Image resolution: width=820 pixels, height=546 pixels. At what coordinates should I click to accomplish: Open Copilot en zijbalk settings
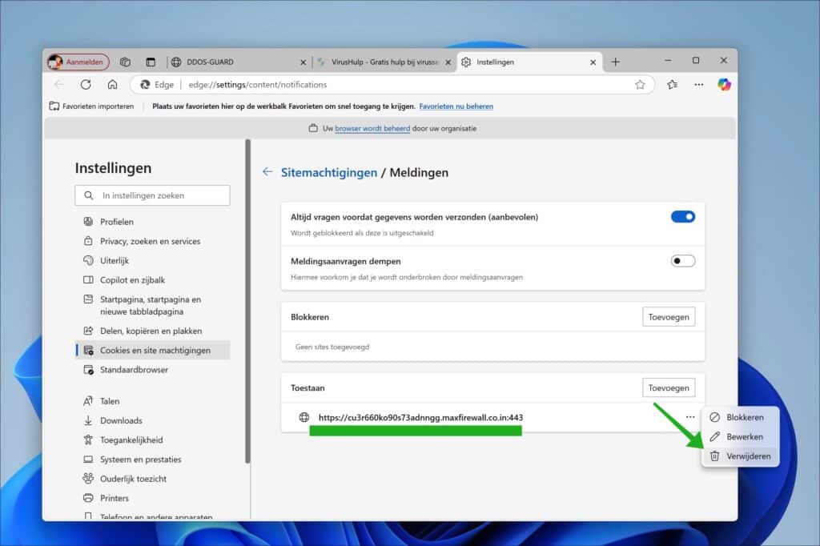(x=152, y=279)
